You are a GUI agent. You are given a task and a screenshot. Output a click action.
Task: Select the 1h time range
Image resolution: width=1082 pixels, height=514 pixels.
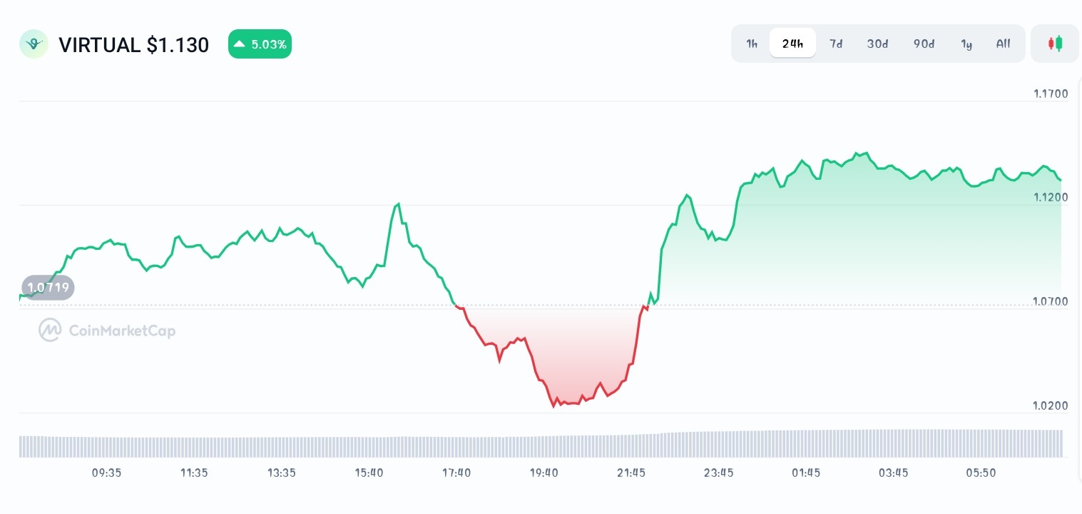tap(752, 44)
